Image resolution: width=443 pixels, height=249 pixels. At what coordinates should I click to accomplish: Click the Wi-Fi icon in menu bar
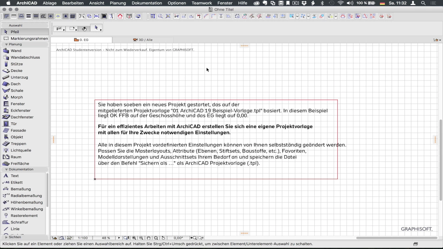[341, 3]
